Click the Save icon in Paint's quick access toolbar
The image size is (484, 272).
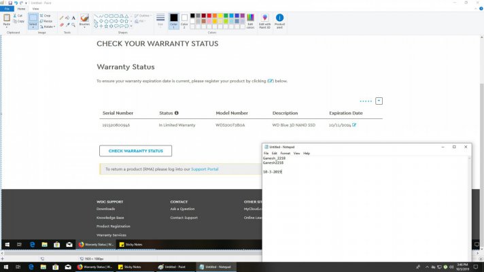click(x=10, y=3)
